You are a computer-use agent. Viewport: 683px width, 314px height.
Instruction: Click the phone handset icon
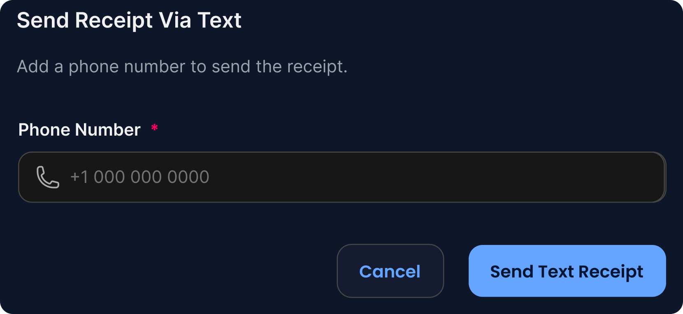48,177
